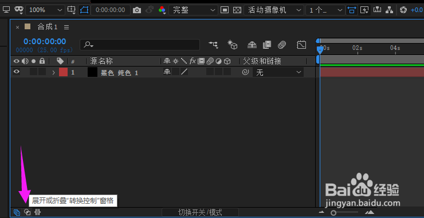424x218 pixels.
Task: Click the red label color of layer 1
Action: click(x=63, y=72)
